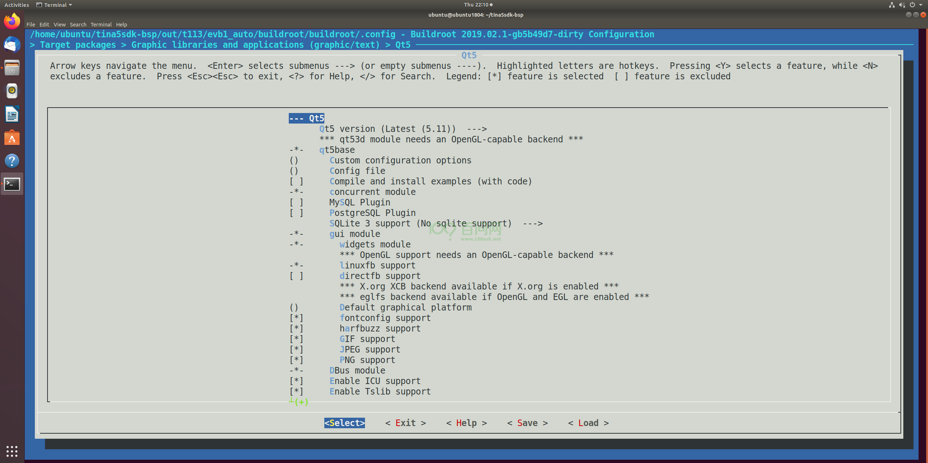
Task: Launch Thunderbird mail from the dock
Action: click(12, 45)
